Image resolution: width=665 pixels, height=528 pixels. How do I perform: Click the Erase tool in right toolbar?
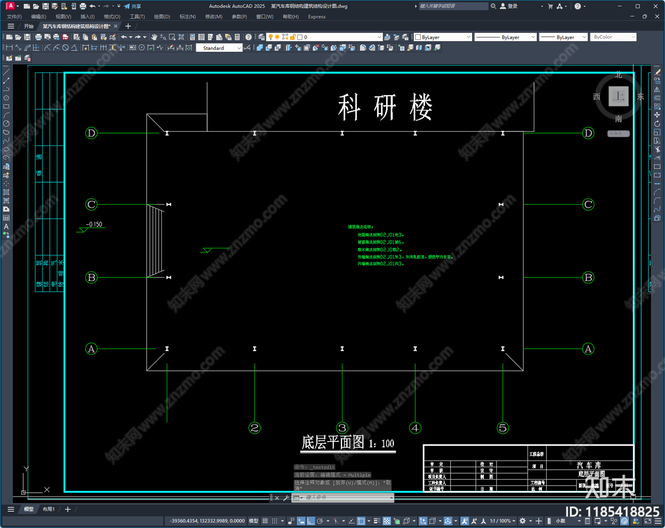[657, 72]
